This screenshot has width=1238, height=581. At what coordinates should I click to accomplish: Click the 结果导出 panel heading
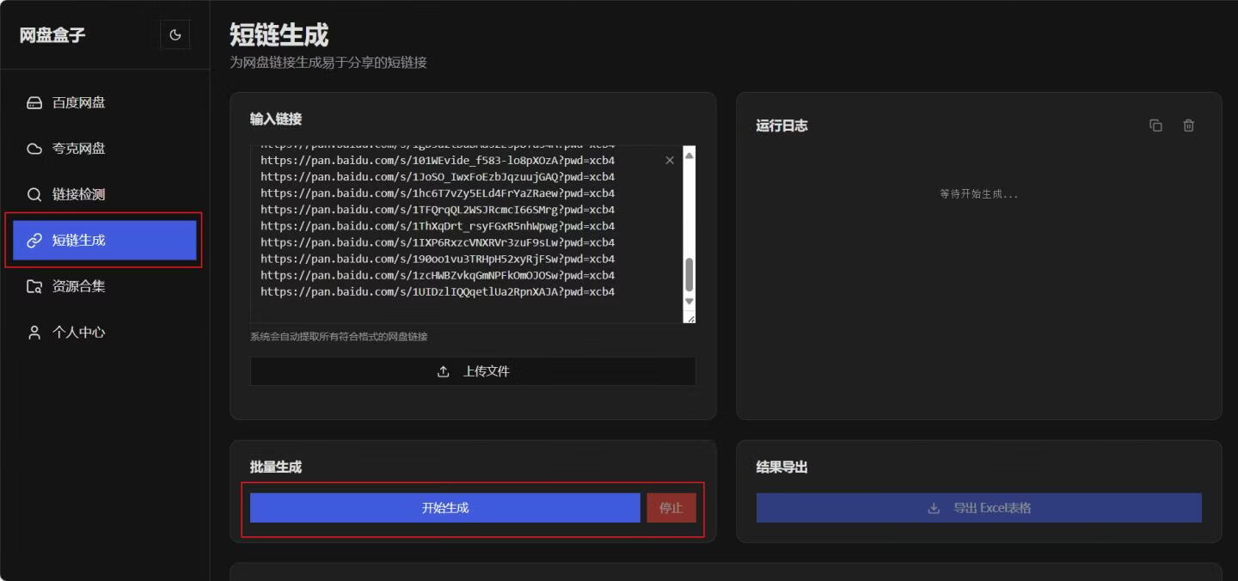(x=781, y=468)
